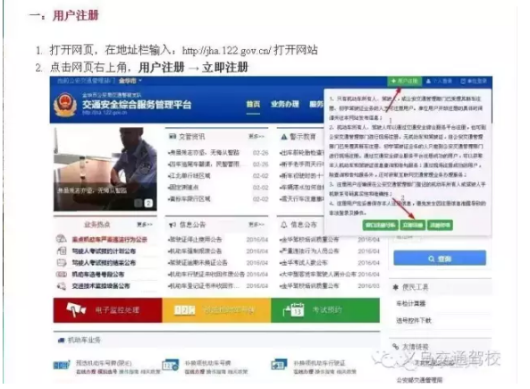Open the 公安部交通管理局 friendly link
The image size is (530, 389).
[419, 380]
